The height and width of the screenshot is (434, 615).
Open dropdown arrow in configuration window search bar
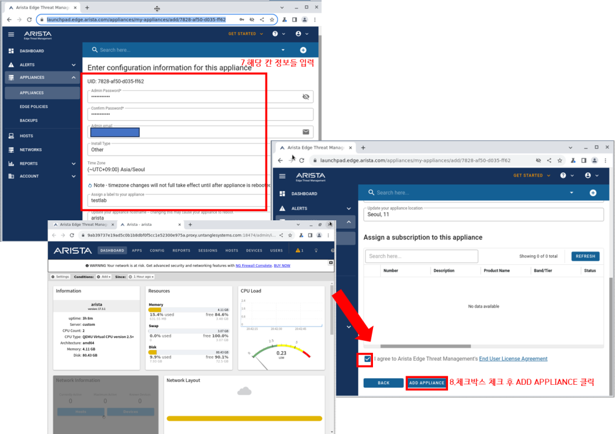[x=283, y=50]
